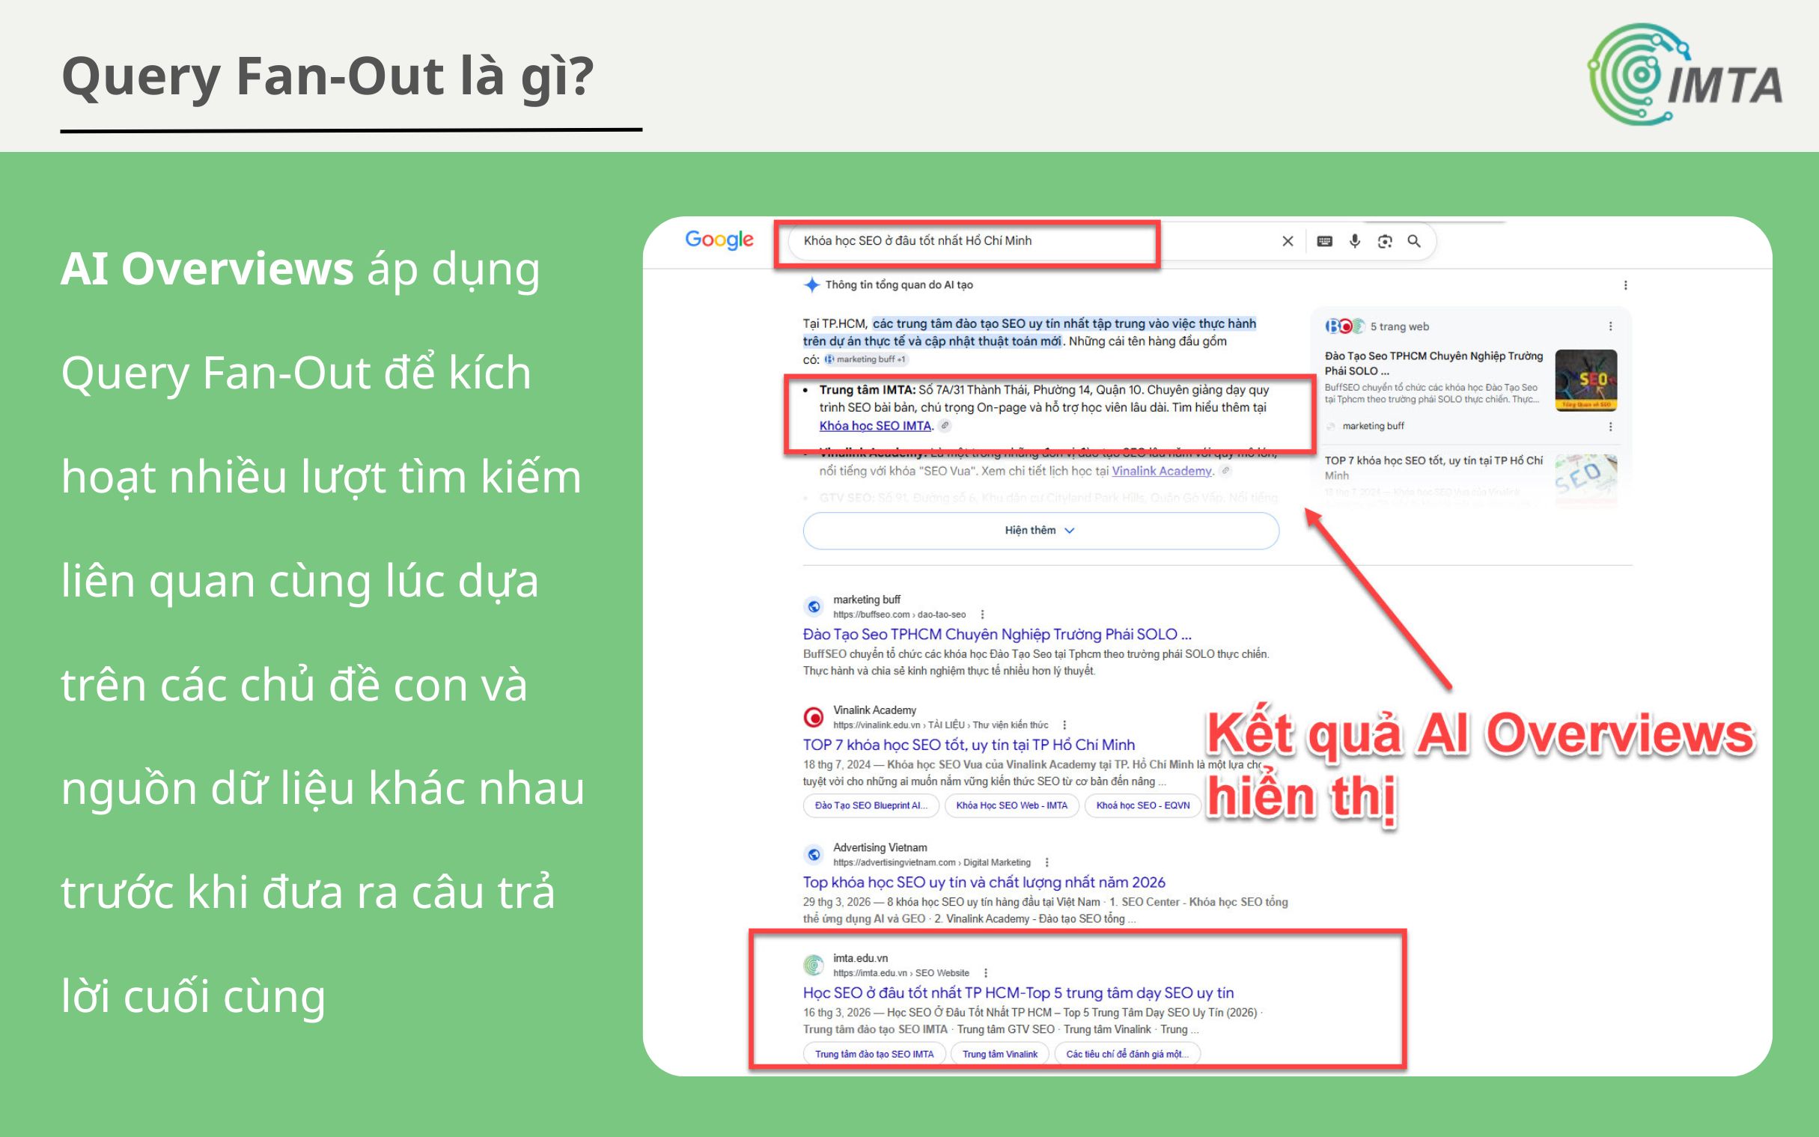The height and width of the screenshot is (1137, 1819).
Task: Open the AI overview three-dot menu
Action: tap(1626, 285)
